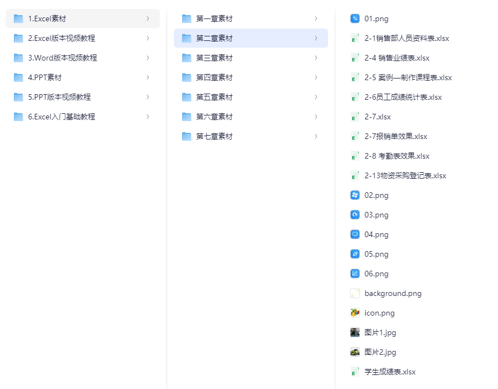The image size is (498, 389).
Task: Click the percent thumbnail icon of 01.png
Action: tap(355, 18)
